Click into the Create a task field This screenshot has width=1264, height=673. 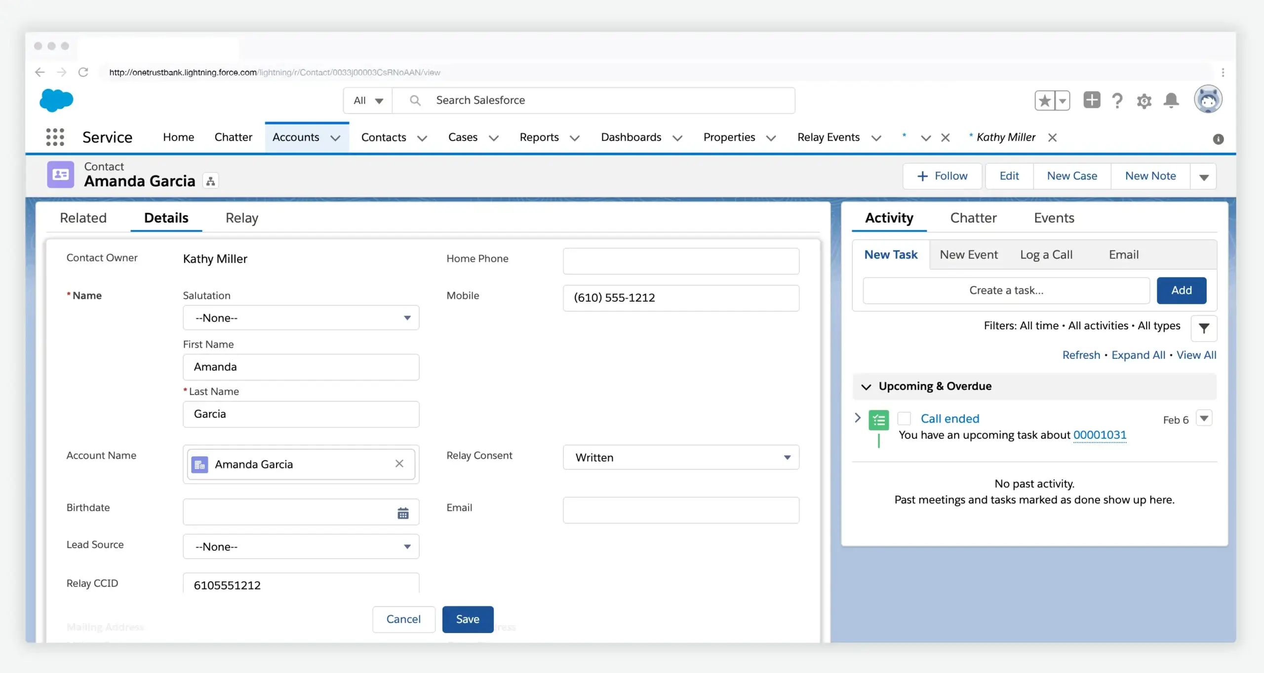tap(1006, 290)
